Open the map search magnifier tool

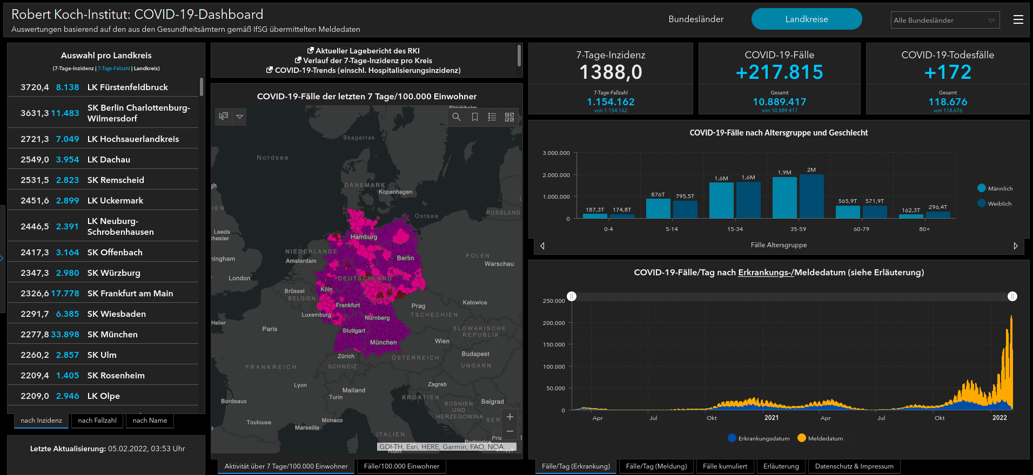point(457,117)
